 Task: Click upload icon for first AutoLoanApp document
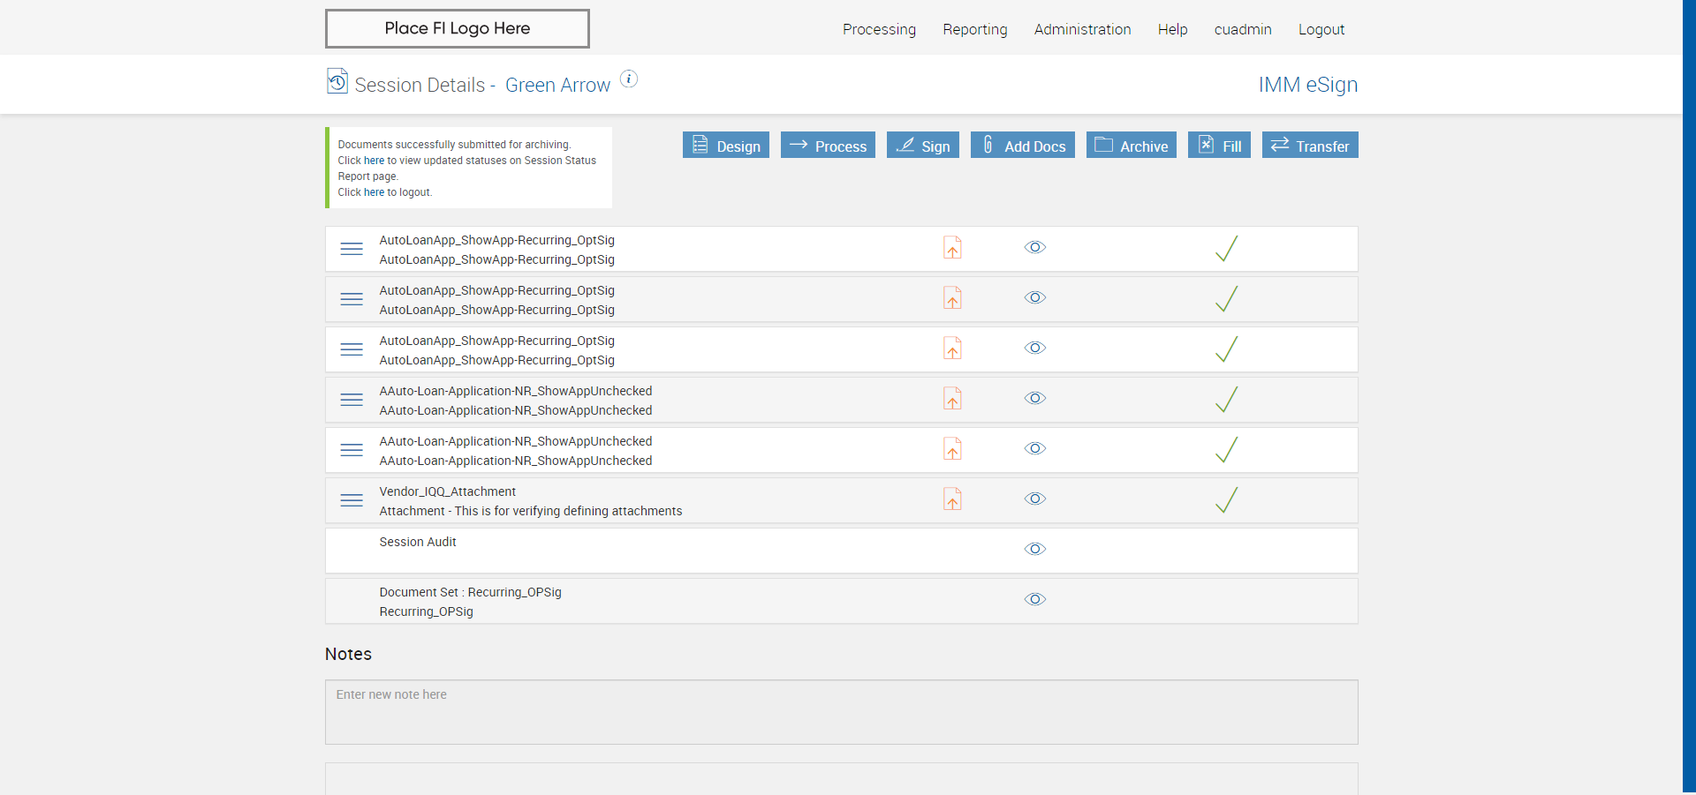click(952, 248)
